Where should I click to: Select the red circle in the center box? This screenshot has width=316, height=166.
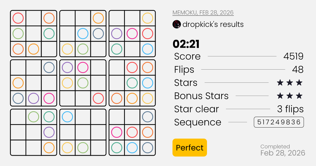(98, 98)
